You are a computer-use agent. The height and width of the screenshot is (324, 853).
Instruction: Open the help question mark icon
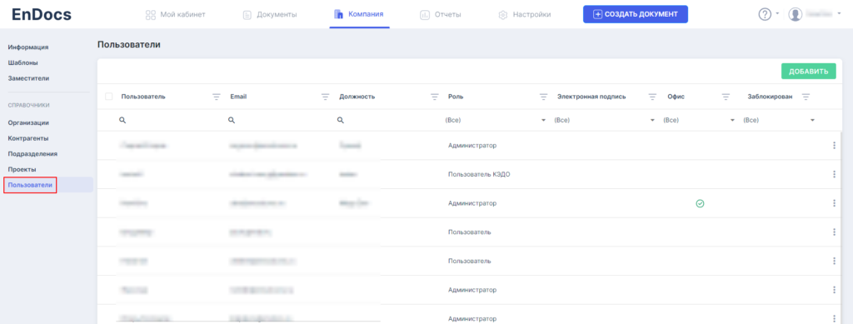(x=765, y=15)
